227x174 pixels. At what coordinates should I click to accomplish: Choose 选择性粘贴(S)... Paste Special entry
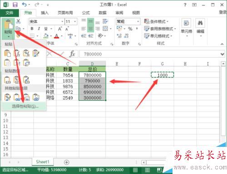[x=24, y=106]
